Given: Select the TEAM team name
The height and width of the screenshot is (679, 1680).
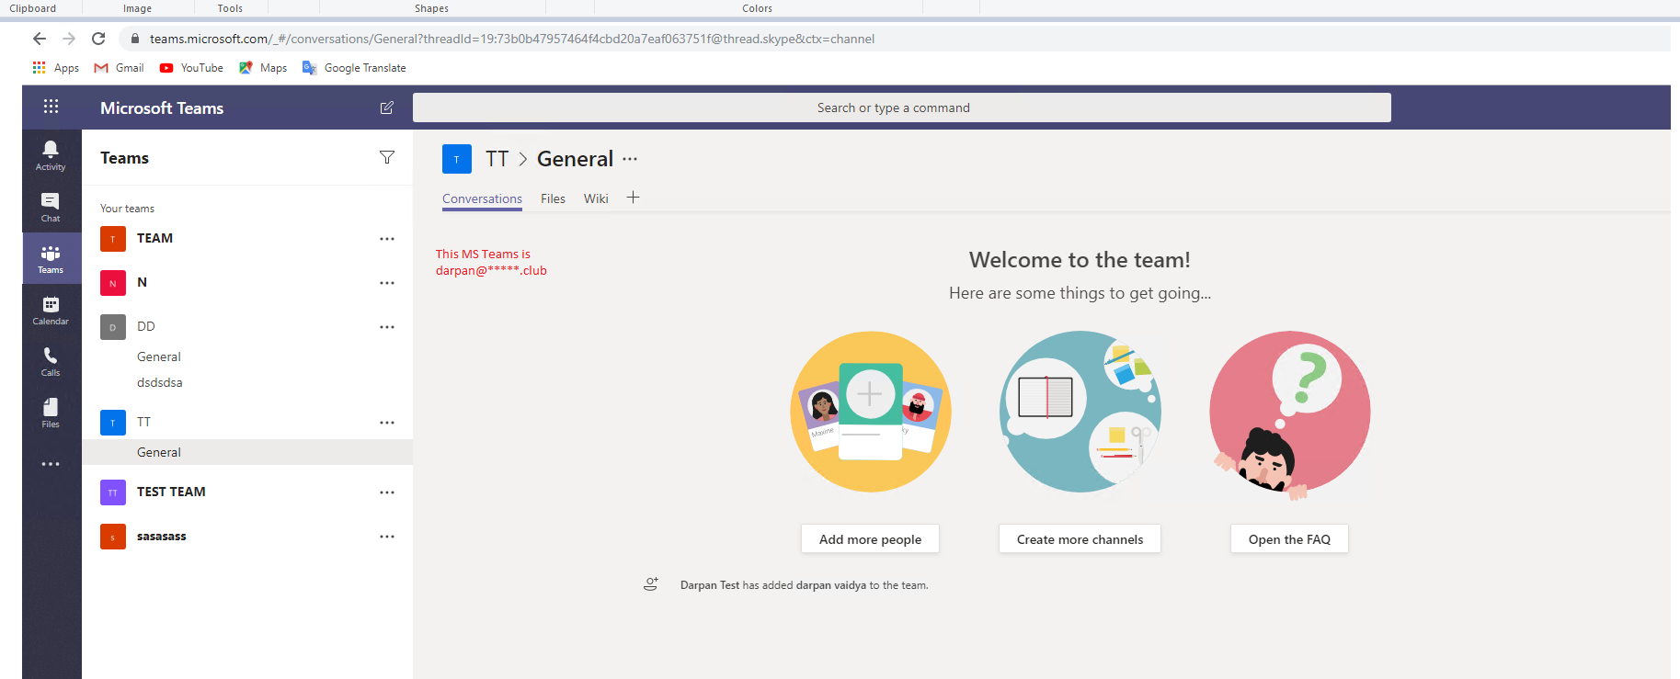Looking at the screenshot, I should [x=154, y=238].
